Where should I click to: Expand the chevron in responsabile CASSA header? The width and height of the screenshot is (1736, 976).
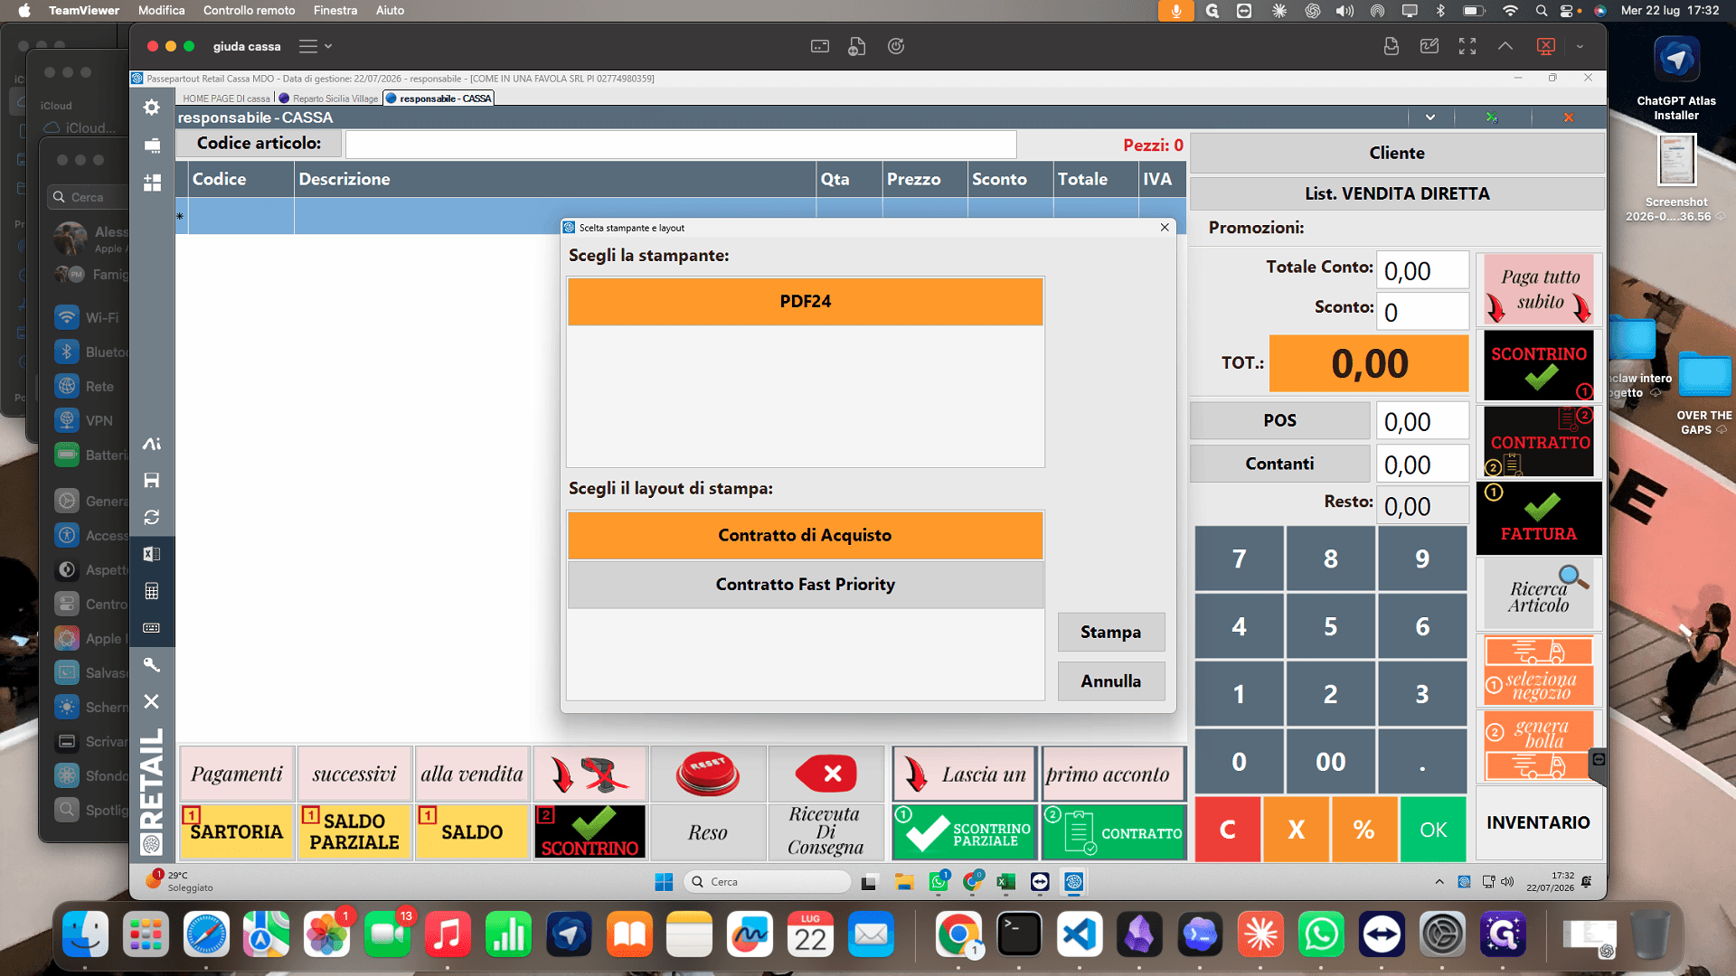coord(1430,117)
